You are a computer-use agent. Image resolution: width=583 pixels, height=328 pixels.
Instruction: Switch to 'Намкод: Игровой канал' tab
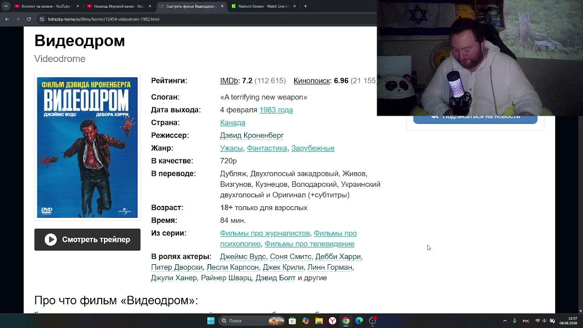[118, 6]
